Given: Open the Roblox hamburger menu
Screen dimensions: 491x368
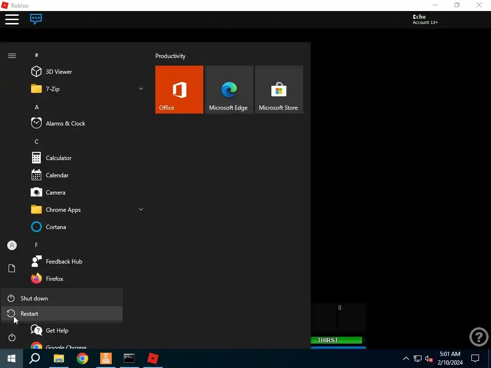Looking at the screenshot, I should pos(12,19).
